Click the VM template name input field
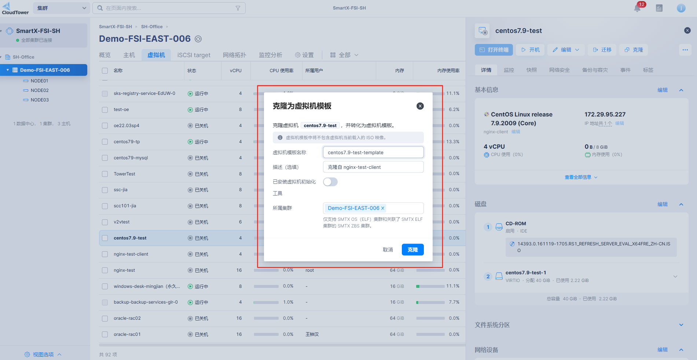Viewport: 697px width, 360px height. [373, 152]
